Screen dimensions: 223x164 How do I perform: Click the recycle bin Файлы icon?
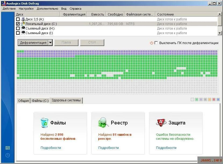(44, 122)
